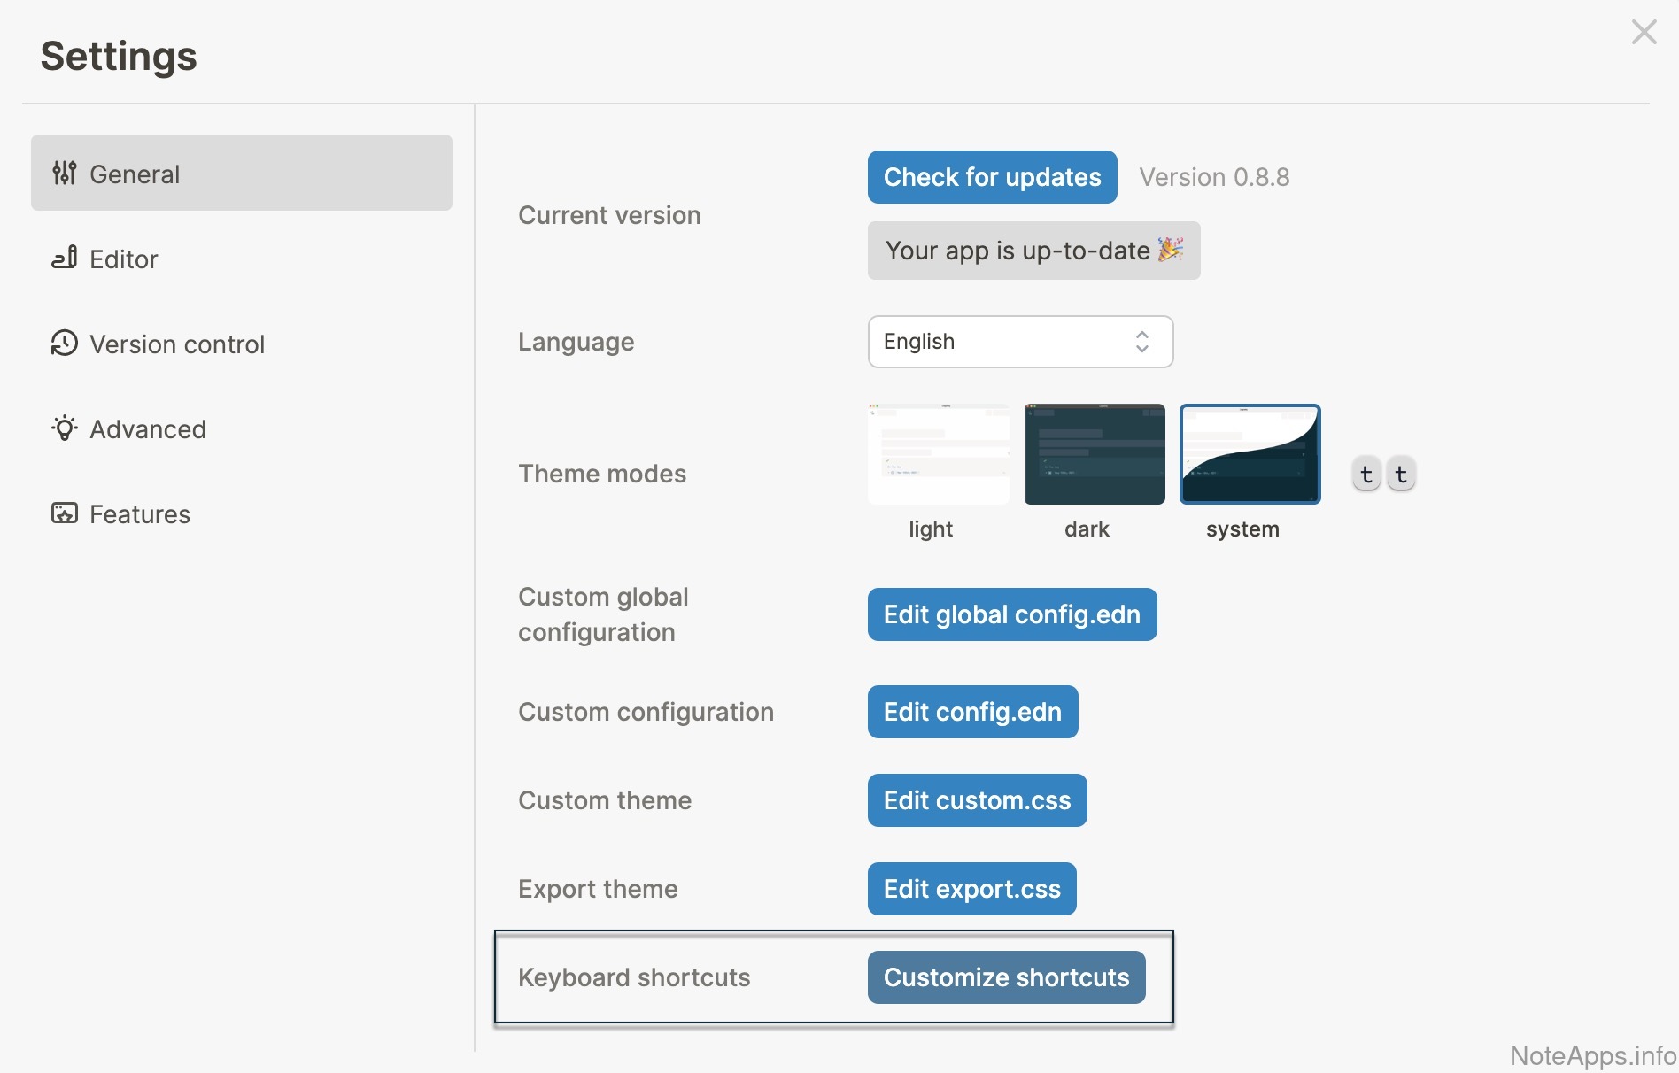This screenshot has width=1679, height=1073.
Task: Close the Settings dialog with X
Action: point(1644,33)
